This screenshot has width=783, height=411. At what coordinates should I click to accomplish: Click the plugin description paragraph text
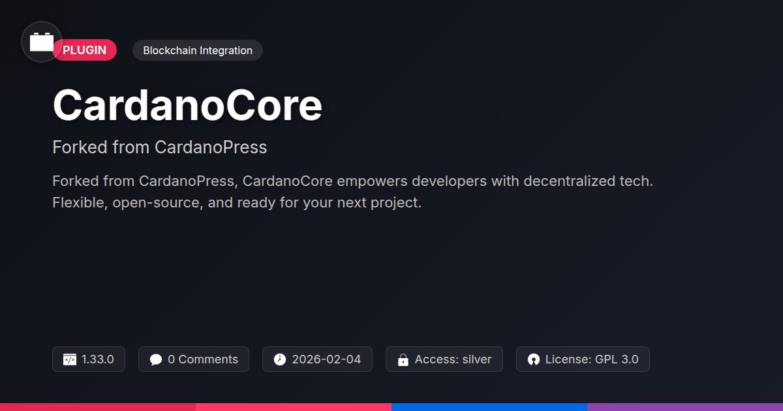click(x=352, y=192)
